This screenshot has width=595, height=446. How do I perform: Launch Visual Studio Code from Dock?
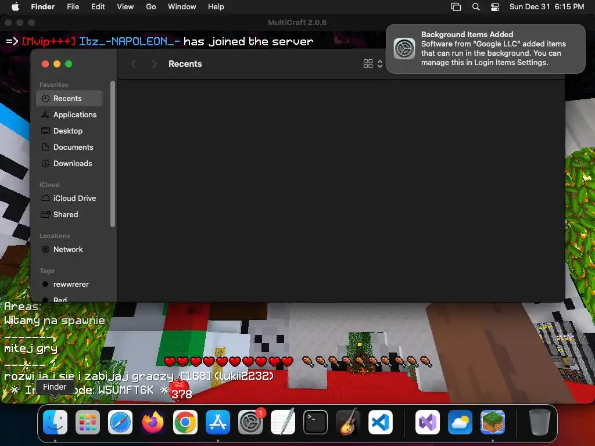point(380,422)
